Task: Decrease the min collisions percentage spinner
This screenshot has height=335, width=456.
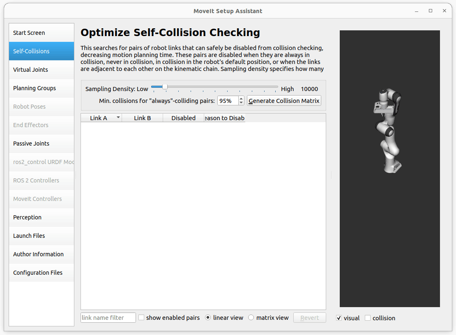Action: (241, 103)
